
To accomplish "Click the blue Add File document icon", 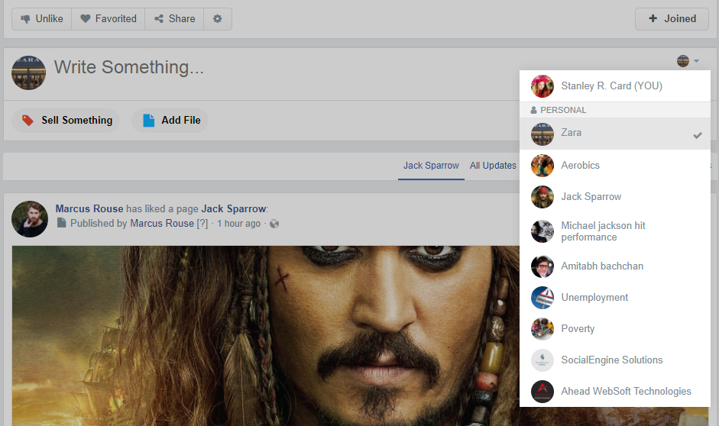I will (148, 121).
